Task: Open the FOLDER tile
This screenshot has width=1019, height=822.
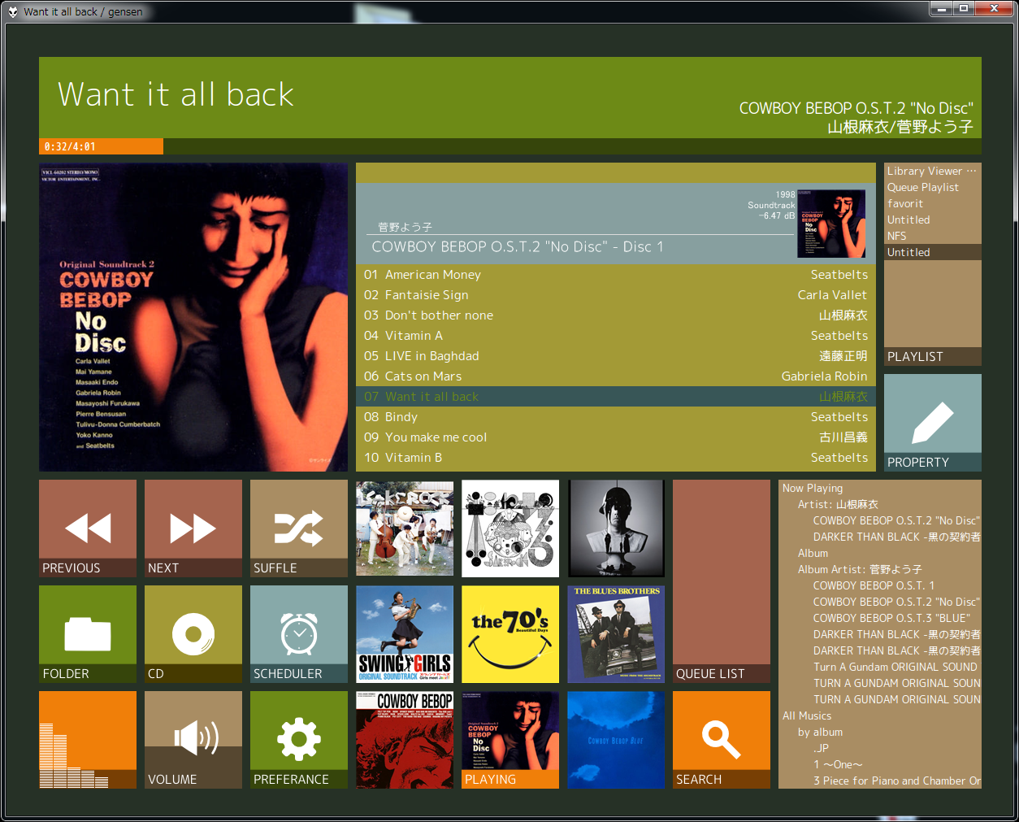Action: (88, 634)
